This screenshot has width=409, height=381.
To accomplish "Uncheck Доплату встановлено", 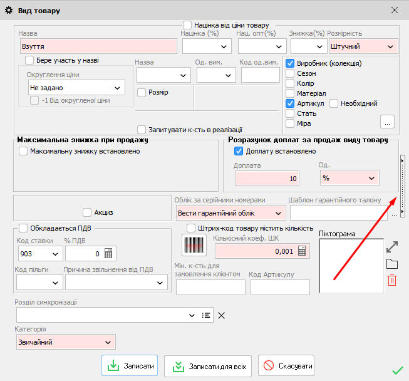I will (x=239, y=151).
